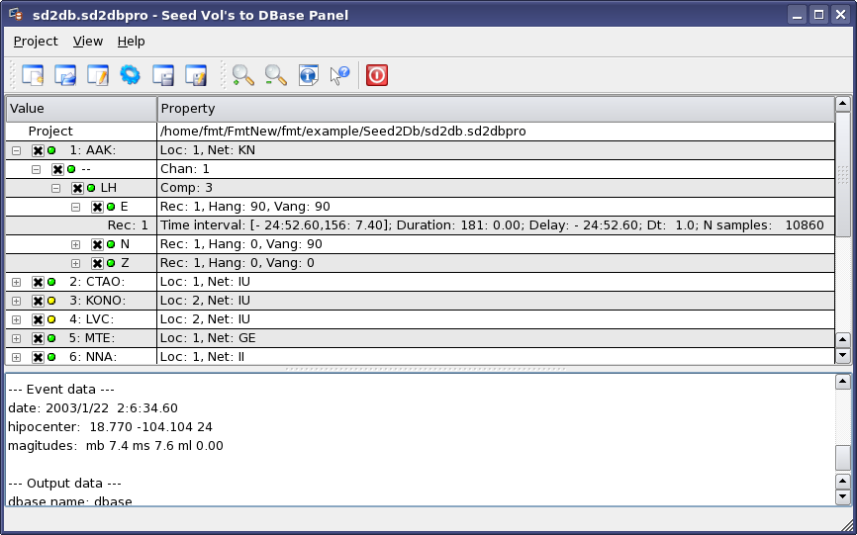This screenshot has width=857, height=535.
Task: Save the project with the floppy icon
Action: click(x=163, y=75)
